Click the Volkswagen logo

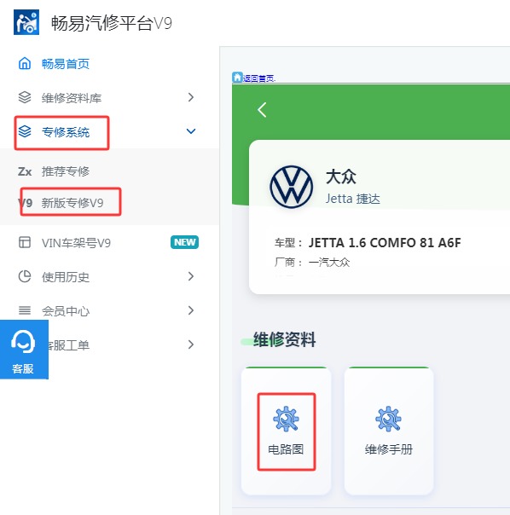coord(291,187)
